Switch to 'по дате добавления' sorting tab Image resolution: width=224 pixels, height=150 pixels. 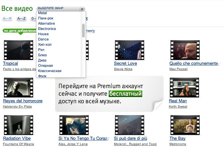[19, 31]
